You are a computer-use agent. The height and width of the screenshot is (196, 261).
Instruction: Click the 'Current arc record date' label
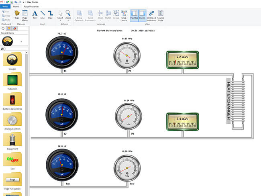[x=110, y=31]
